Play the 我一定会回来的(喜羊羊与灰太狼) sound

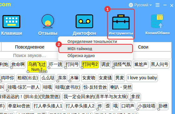pyautogui.click(x=96, y=97)
